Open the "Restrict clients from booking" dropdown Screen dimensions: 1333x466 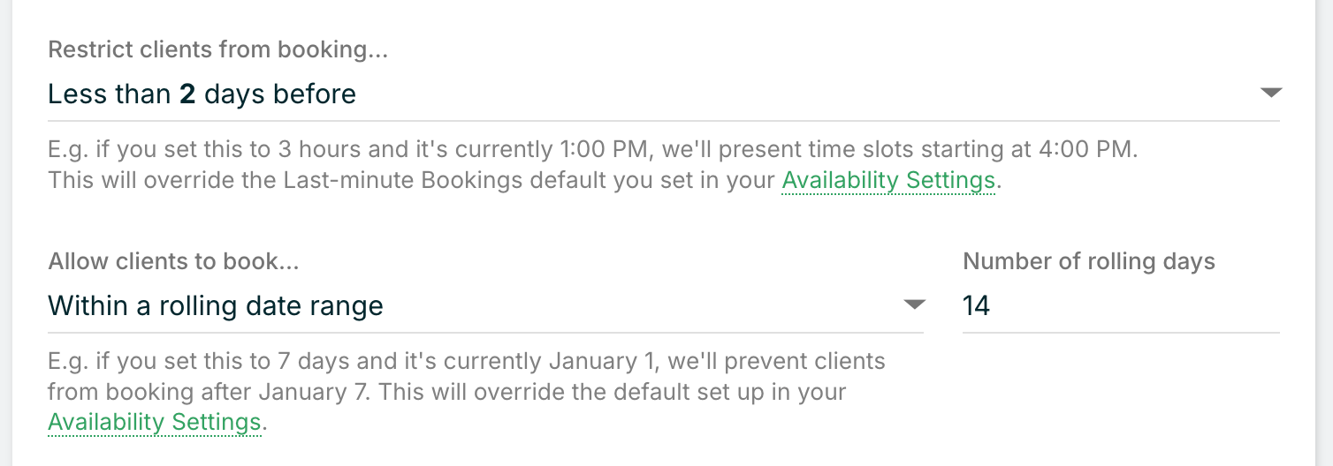[x=663, y=94]
